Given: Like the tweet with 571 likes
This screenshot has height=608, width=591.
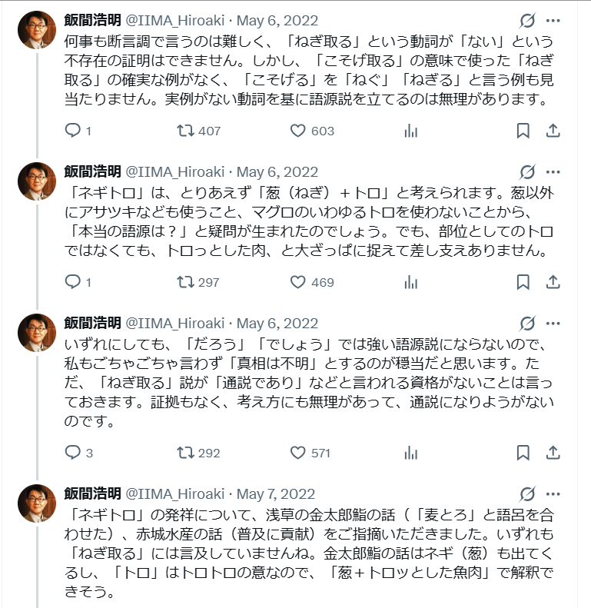Looking at the screenshot, I should pyautogui.click(x=298, y=453).
